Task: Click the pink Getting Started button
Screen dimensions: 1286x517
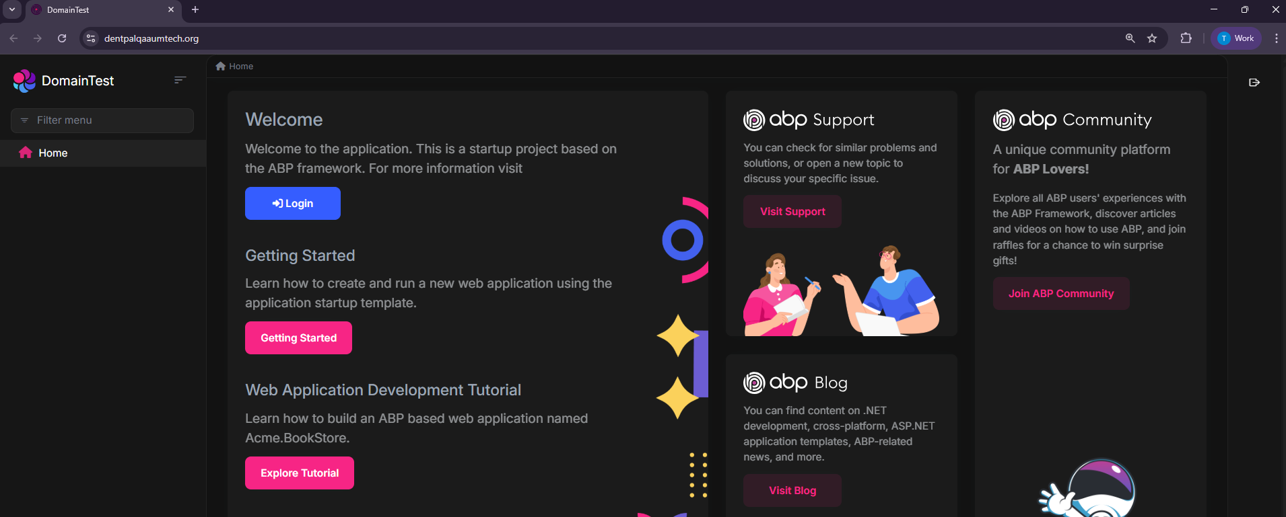Action: tap(298, 338)
